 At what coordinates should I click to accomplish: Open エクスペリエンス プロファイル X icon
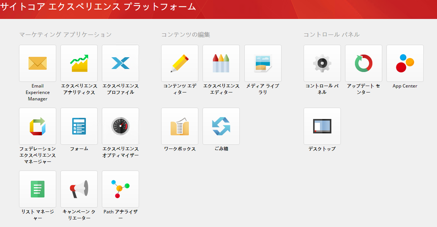[120, 63]
